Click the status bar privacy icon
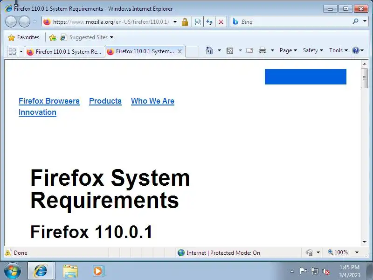This screenshot has width=373, height=280. tap(309, 252)
